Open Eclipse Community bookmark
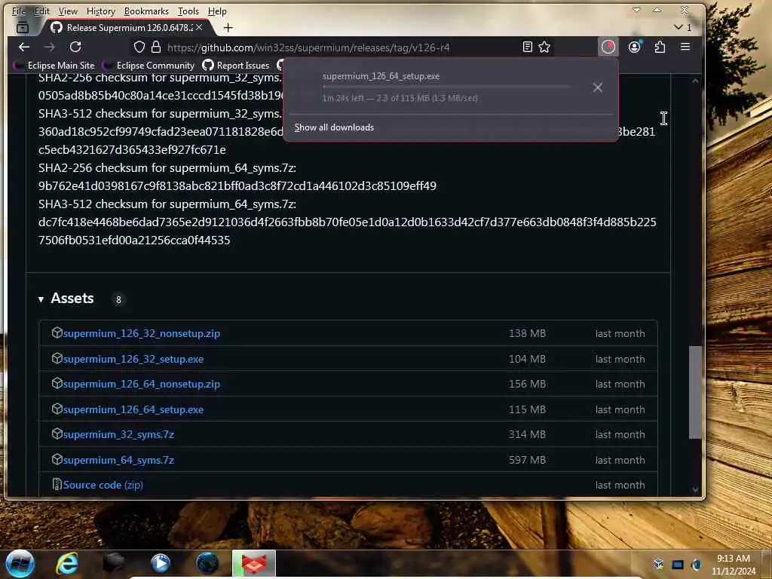This screenshot has width=772, height=579. tap(149, 65)
